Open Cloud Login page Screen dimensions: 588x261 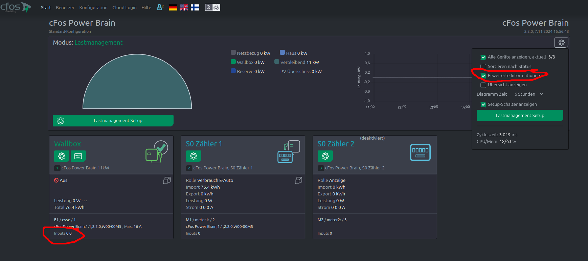tap(125, 7)
